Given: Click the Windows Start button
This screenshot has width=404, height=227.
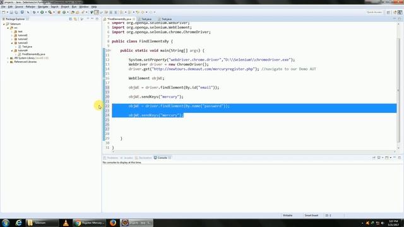Looking at the screenshot, I should click(x=6, y=223).
